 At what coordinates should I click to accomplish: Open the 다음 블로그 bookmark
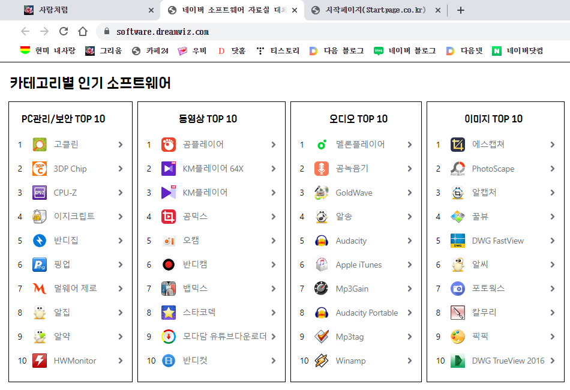337,51
